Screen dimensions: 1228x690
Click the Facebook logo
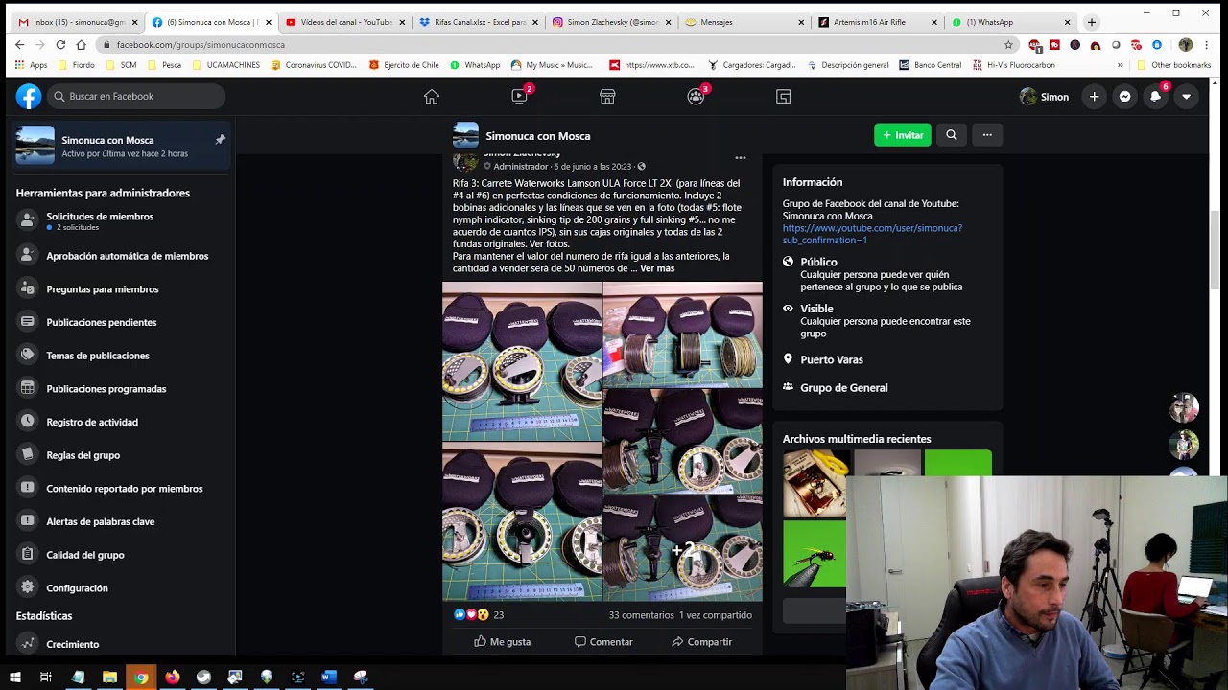coord(29,96)
